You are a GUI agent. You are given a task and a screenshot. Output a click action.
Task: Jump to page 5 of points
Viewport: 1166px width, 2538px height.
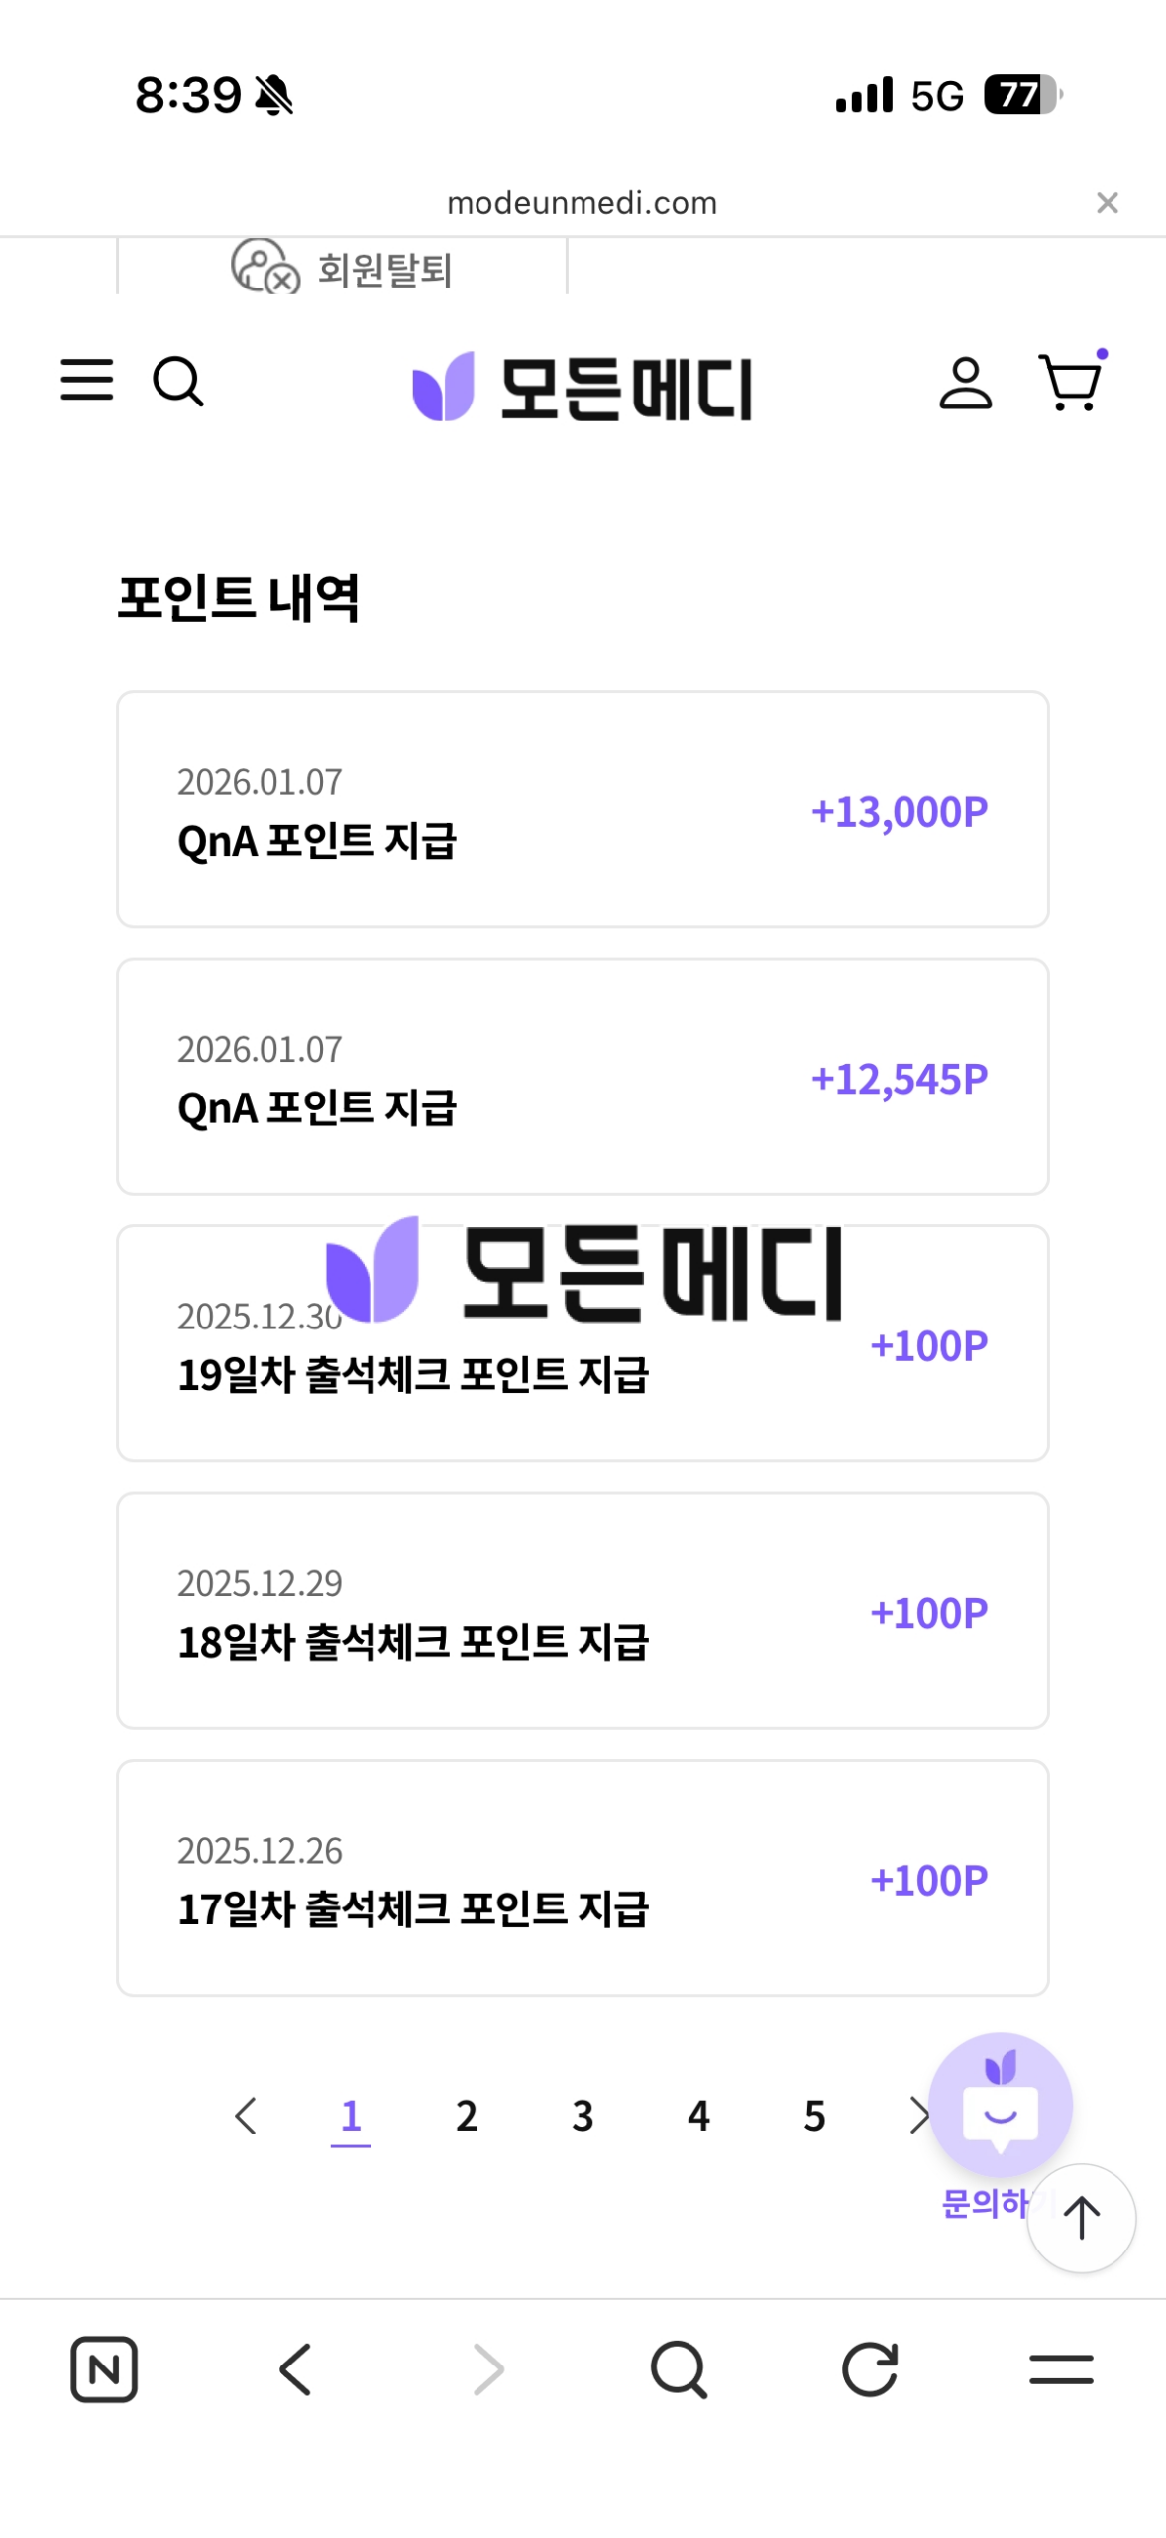click(814, 2116)
